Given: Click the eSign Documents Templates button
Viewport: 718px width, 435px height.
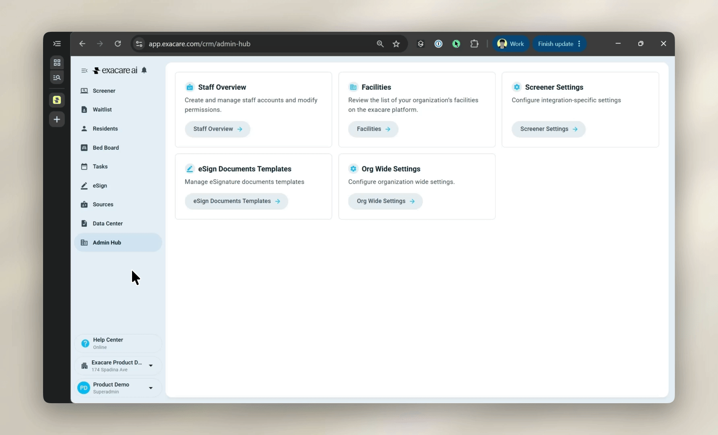Looking at the screenshot, I should tap(236, 201).
